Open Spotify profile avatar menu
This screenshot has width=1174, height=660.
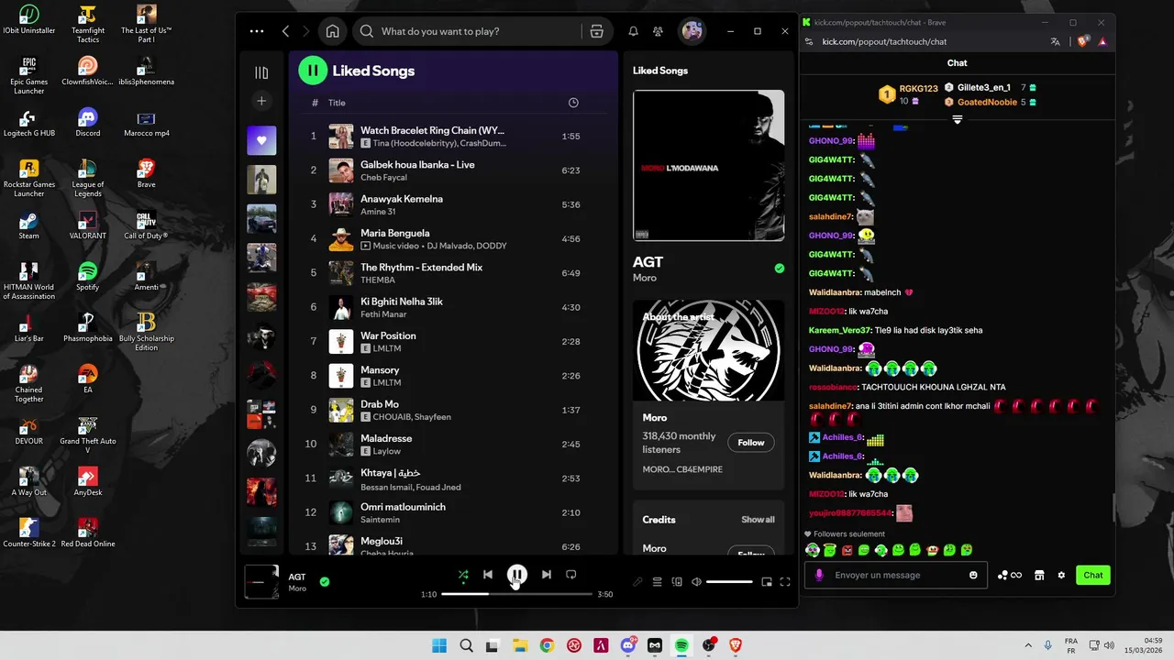point(692,31)
